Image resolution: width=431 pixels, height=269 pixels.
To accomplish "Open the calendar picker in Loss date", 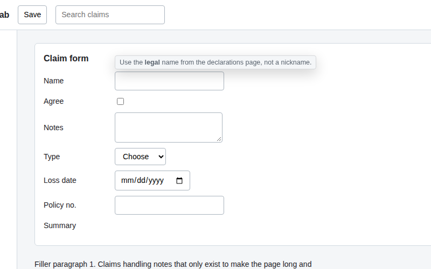I will pos(179,181).
